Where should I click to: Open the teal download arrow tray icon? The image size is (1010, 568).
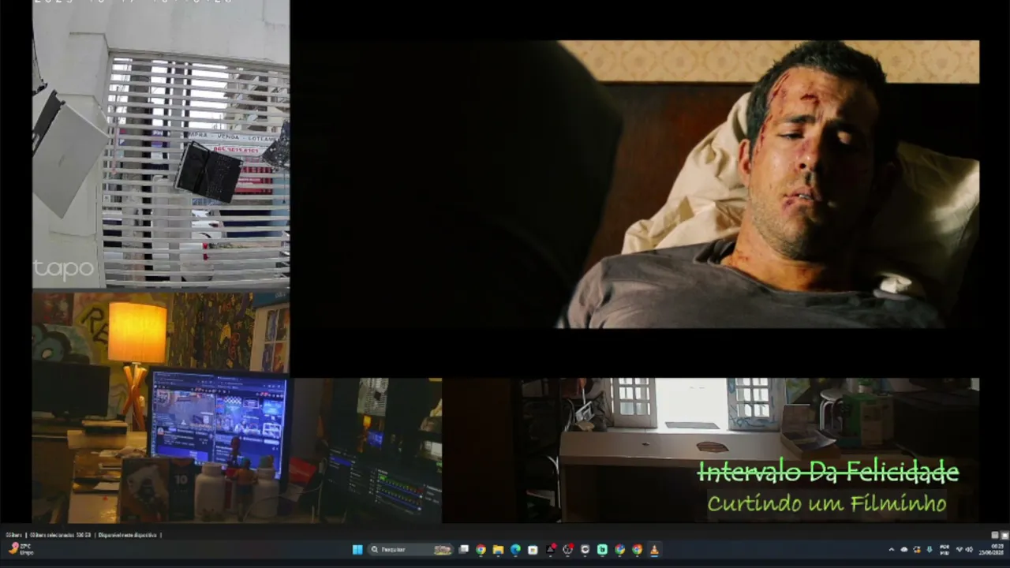(930, 549)
